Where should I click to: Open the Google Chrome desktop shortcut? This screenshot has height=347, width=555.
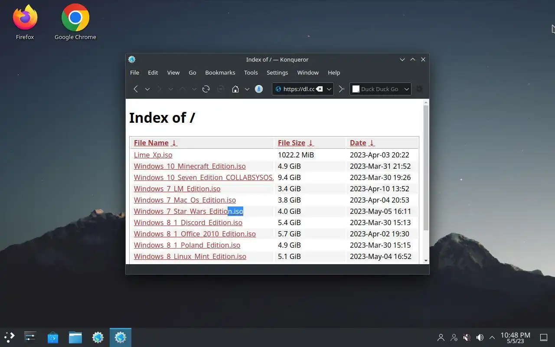click(x=75, y=23)
